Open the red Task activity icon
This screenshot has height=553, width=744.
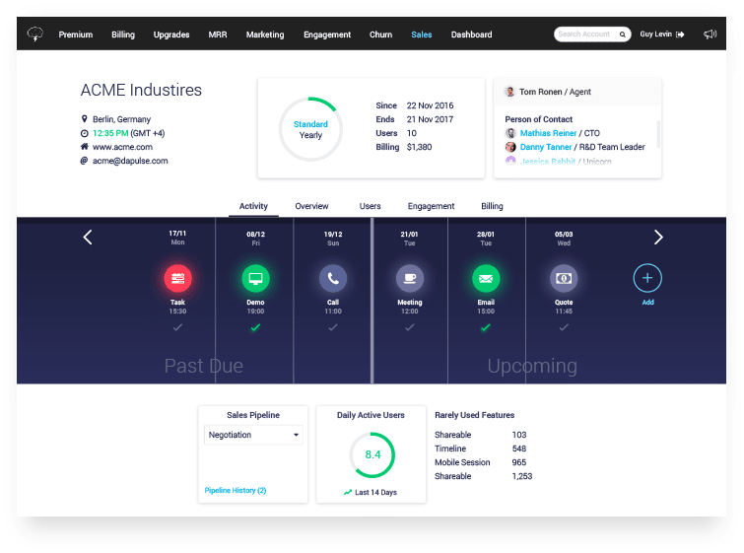point(178,278)
